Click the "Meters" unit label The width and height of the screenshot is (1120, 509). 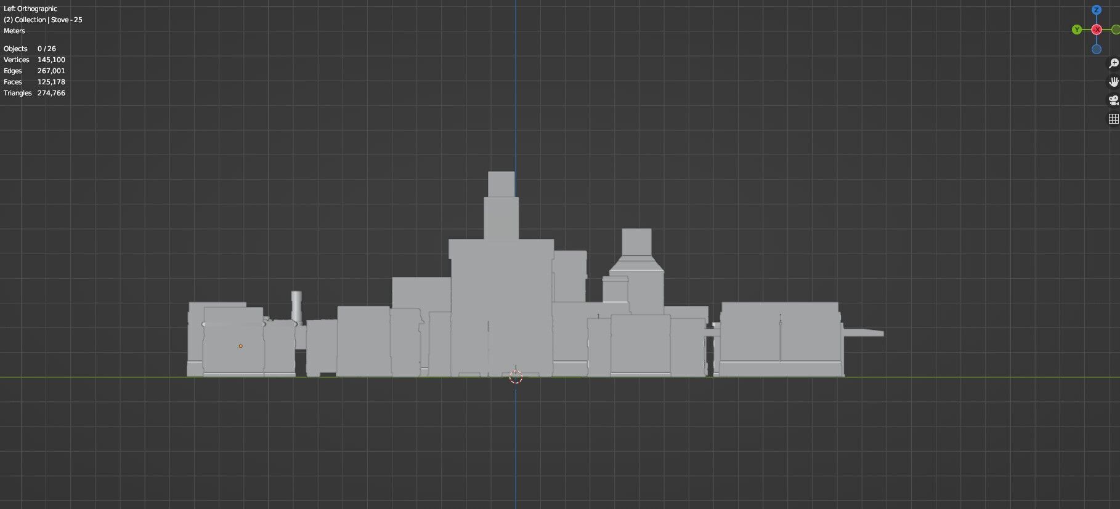point(14,31)
